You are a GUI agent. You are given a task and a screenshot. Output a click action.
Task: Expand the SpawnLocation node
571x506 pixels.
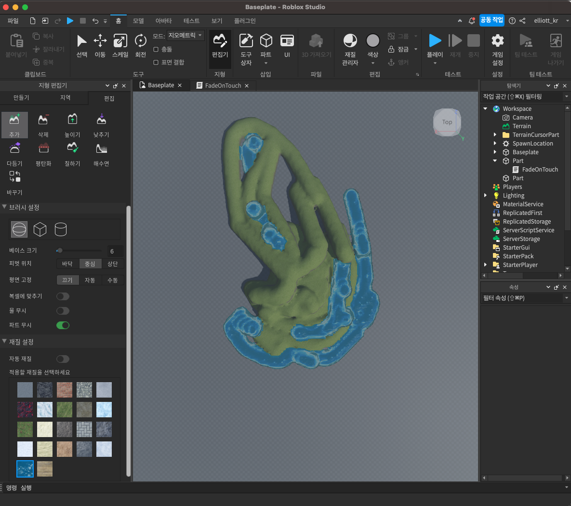click(x=495, y=143)
